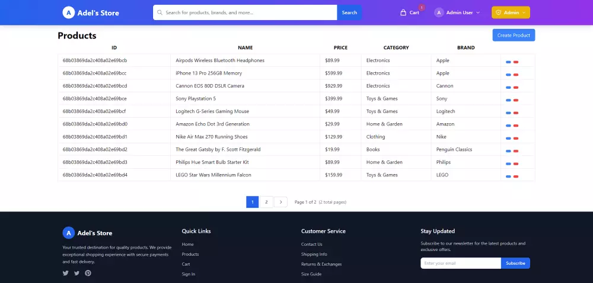Screen dimensions: 593x283
Task: Click blue edit button for Airpods row
Action: pos(508,62)
